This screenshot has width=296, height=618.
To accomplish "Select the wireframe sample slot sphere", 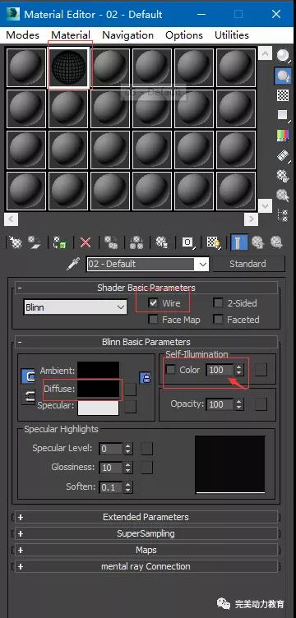I will [68, 67].
